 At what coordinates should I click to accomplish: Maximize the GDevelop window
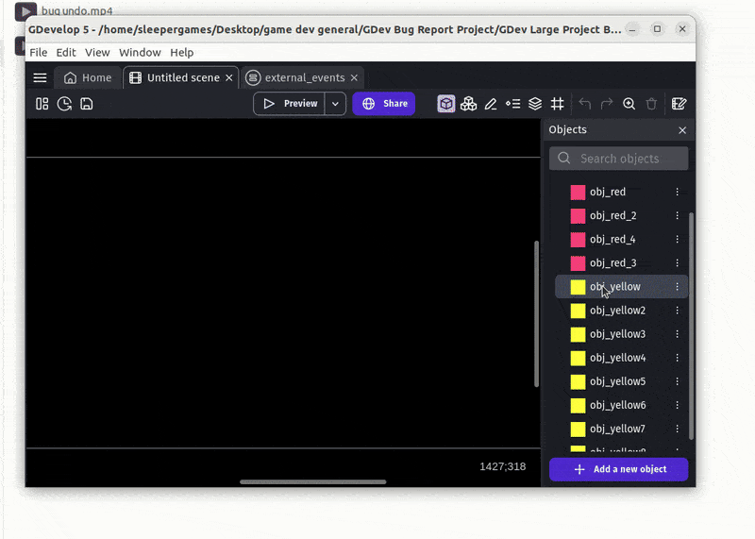657,29
